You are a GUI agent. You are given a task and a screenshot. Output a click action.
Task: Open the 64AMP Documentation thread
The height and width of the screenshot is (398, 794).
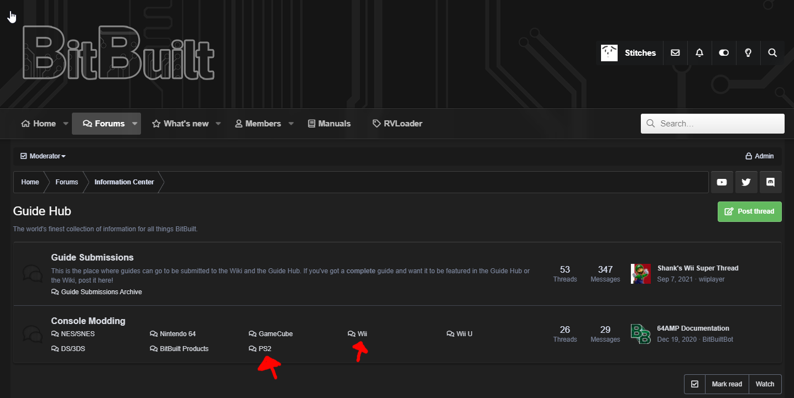pyautogui.click(x=693, y=328)
